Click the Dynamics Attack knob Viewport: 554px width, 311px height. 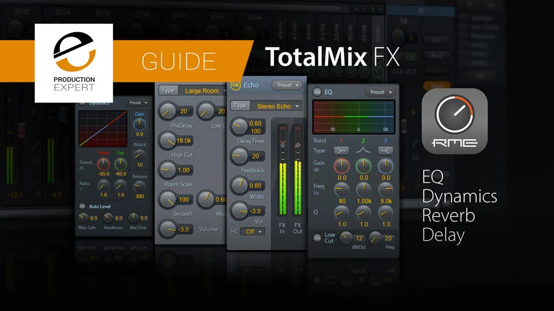pos(139,155)
